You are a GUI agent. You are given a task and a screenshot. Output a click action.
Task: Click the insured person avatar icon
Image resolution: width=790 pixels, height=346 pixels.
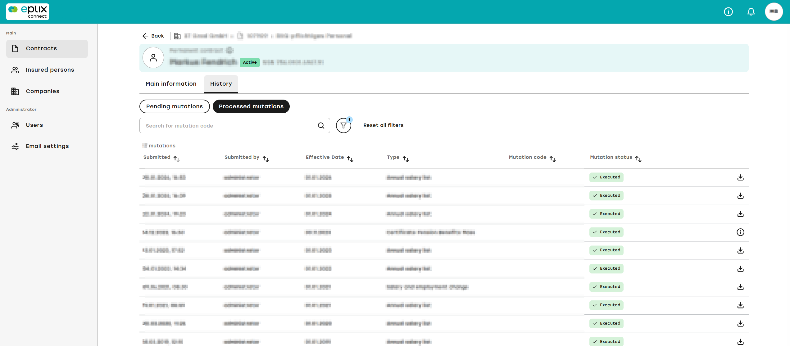click(x=153, y=58)
